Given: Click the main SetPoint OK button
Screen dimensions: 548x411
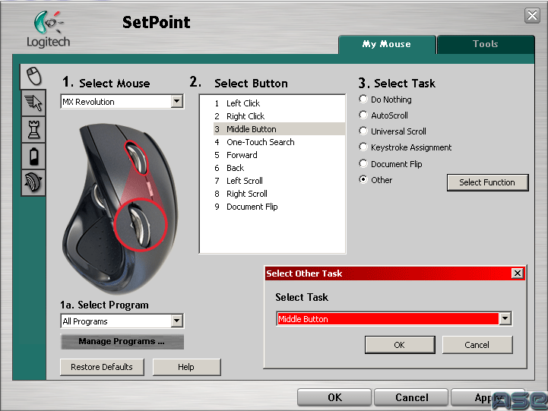Looking at the screenshot, I should pos(334,397).
